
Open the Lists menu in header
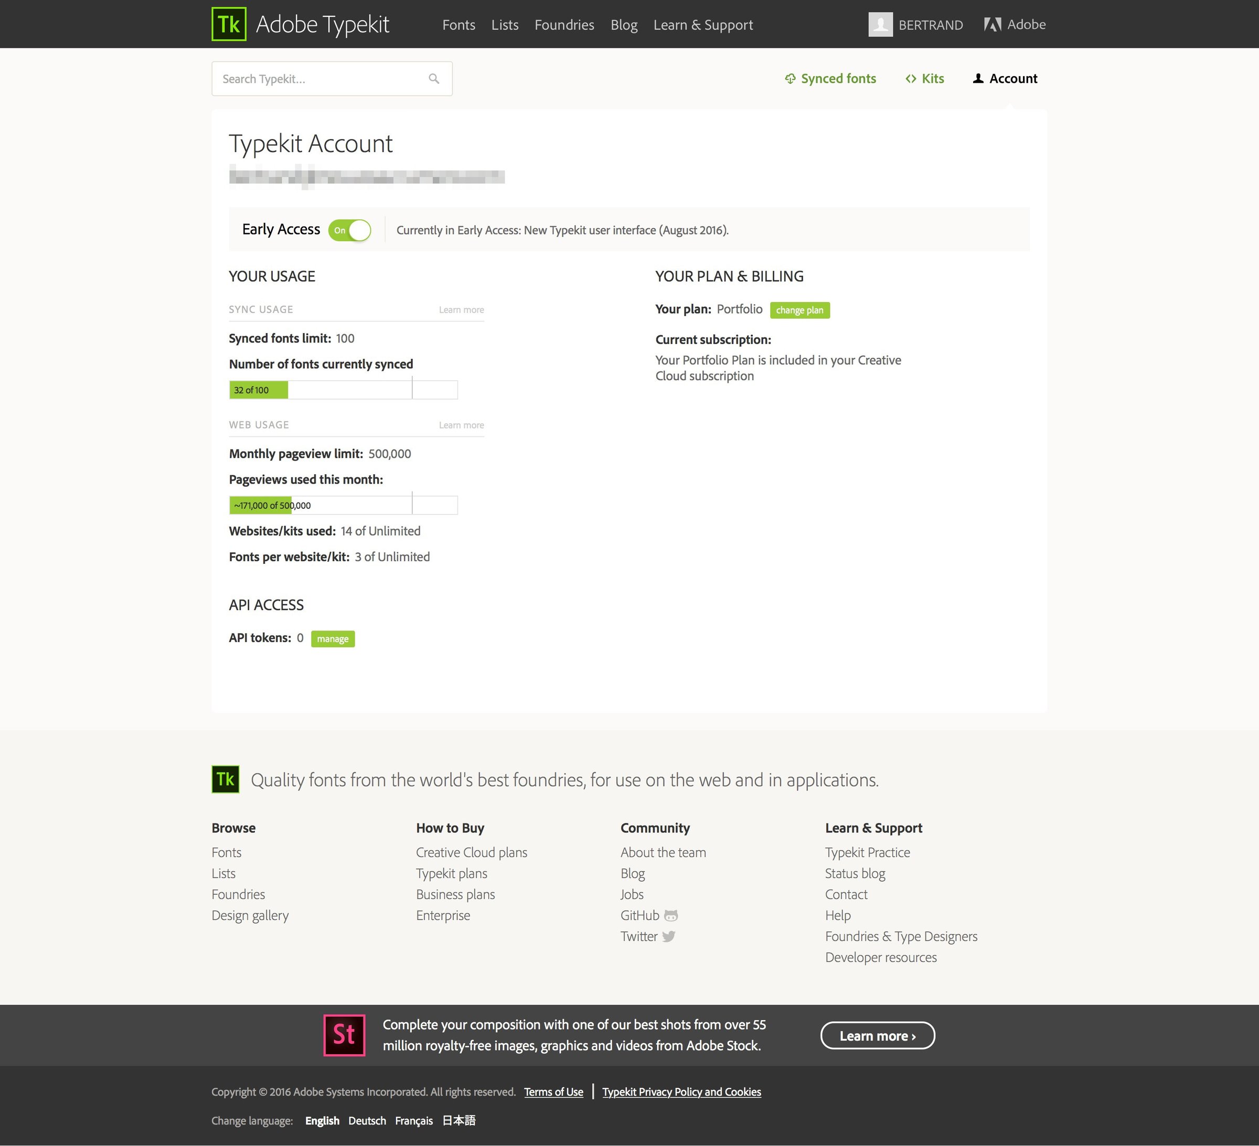click(x=505, y=25)
